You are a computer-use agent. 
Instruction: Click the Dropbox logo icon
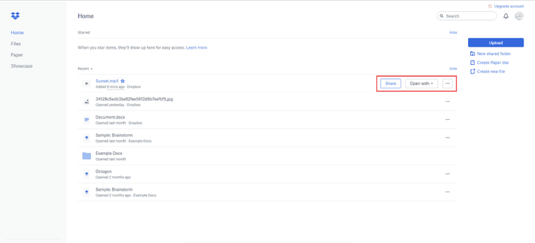(x=15, y=15)
